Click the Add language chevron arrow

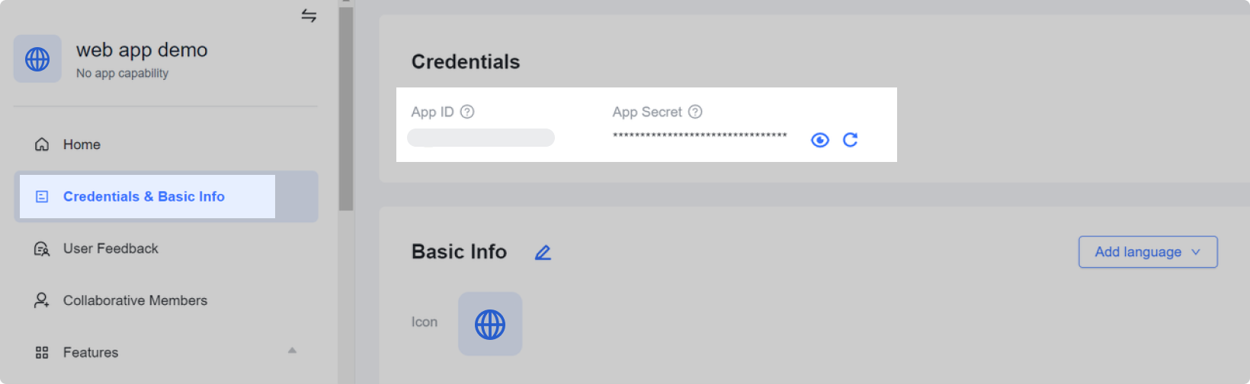pyautogui.click(x=1196, y=252)
